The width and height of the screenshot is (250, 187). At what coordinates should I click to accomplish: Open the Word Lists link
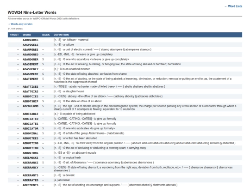233,6
